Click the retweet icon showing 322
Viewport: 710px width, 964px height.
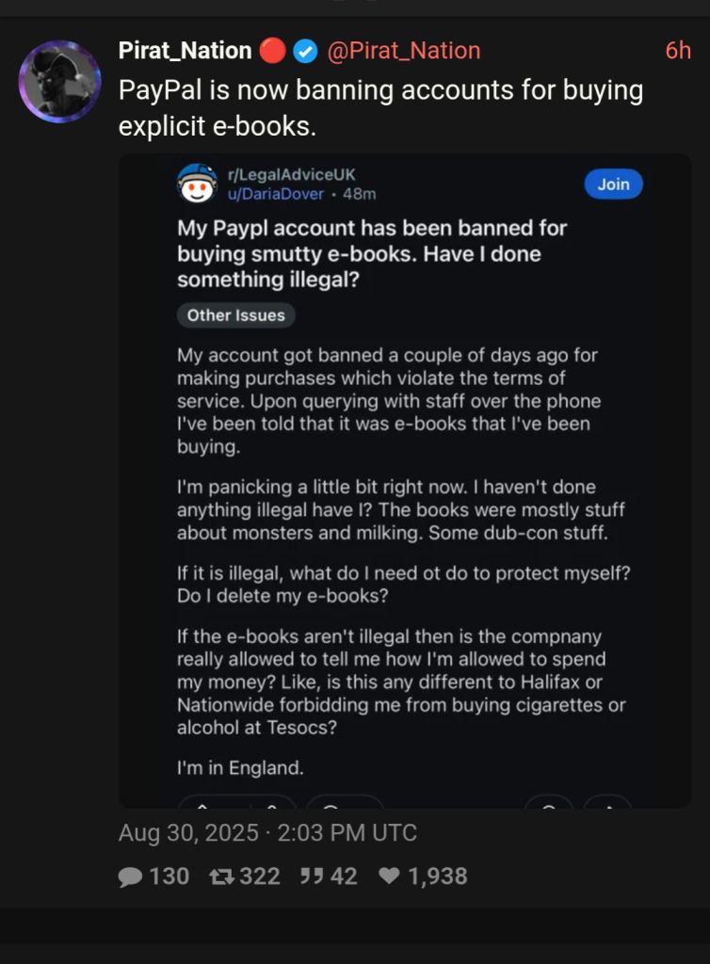221,876
